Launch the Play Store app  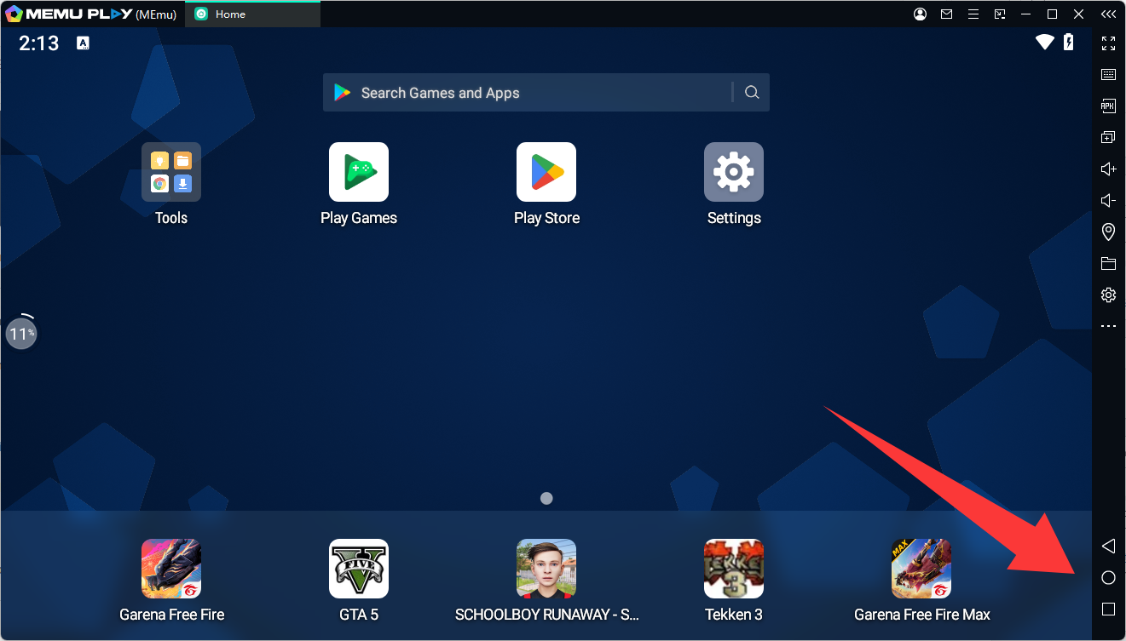click(x=546, y=172)
